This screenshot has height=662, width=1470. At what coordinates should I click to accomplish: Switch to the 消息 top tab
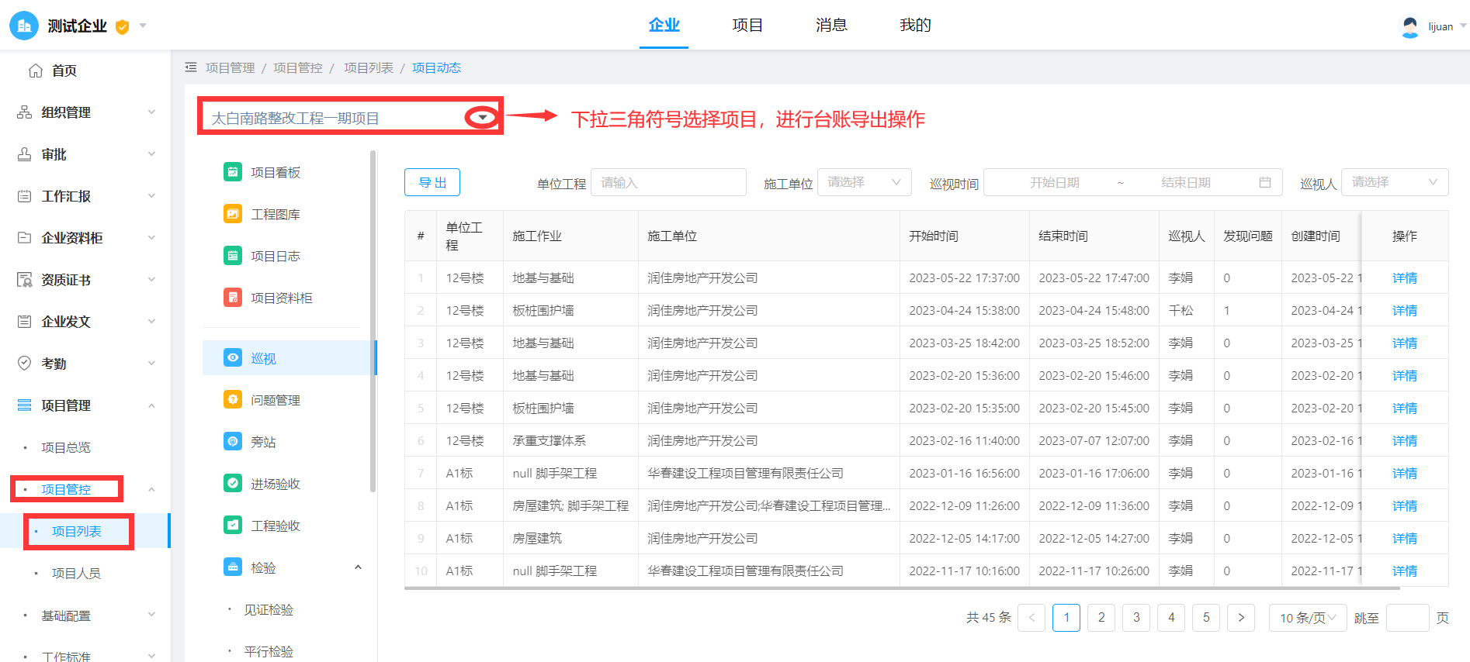[831, 25]
